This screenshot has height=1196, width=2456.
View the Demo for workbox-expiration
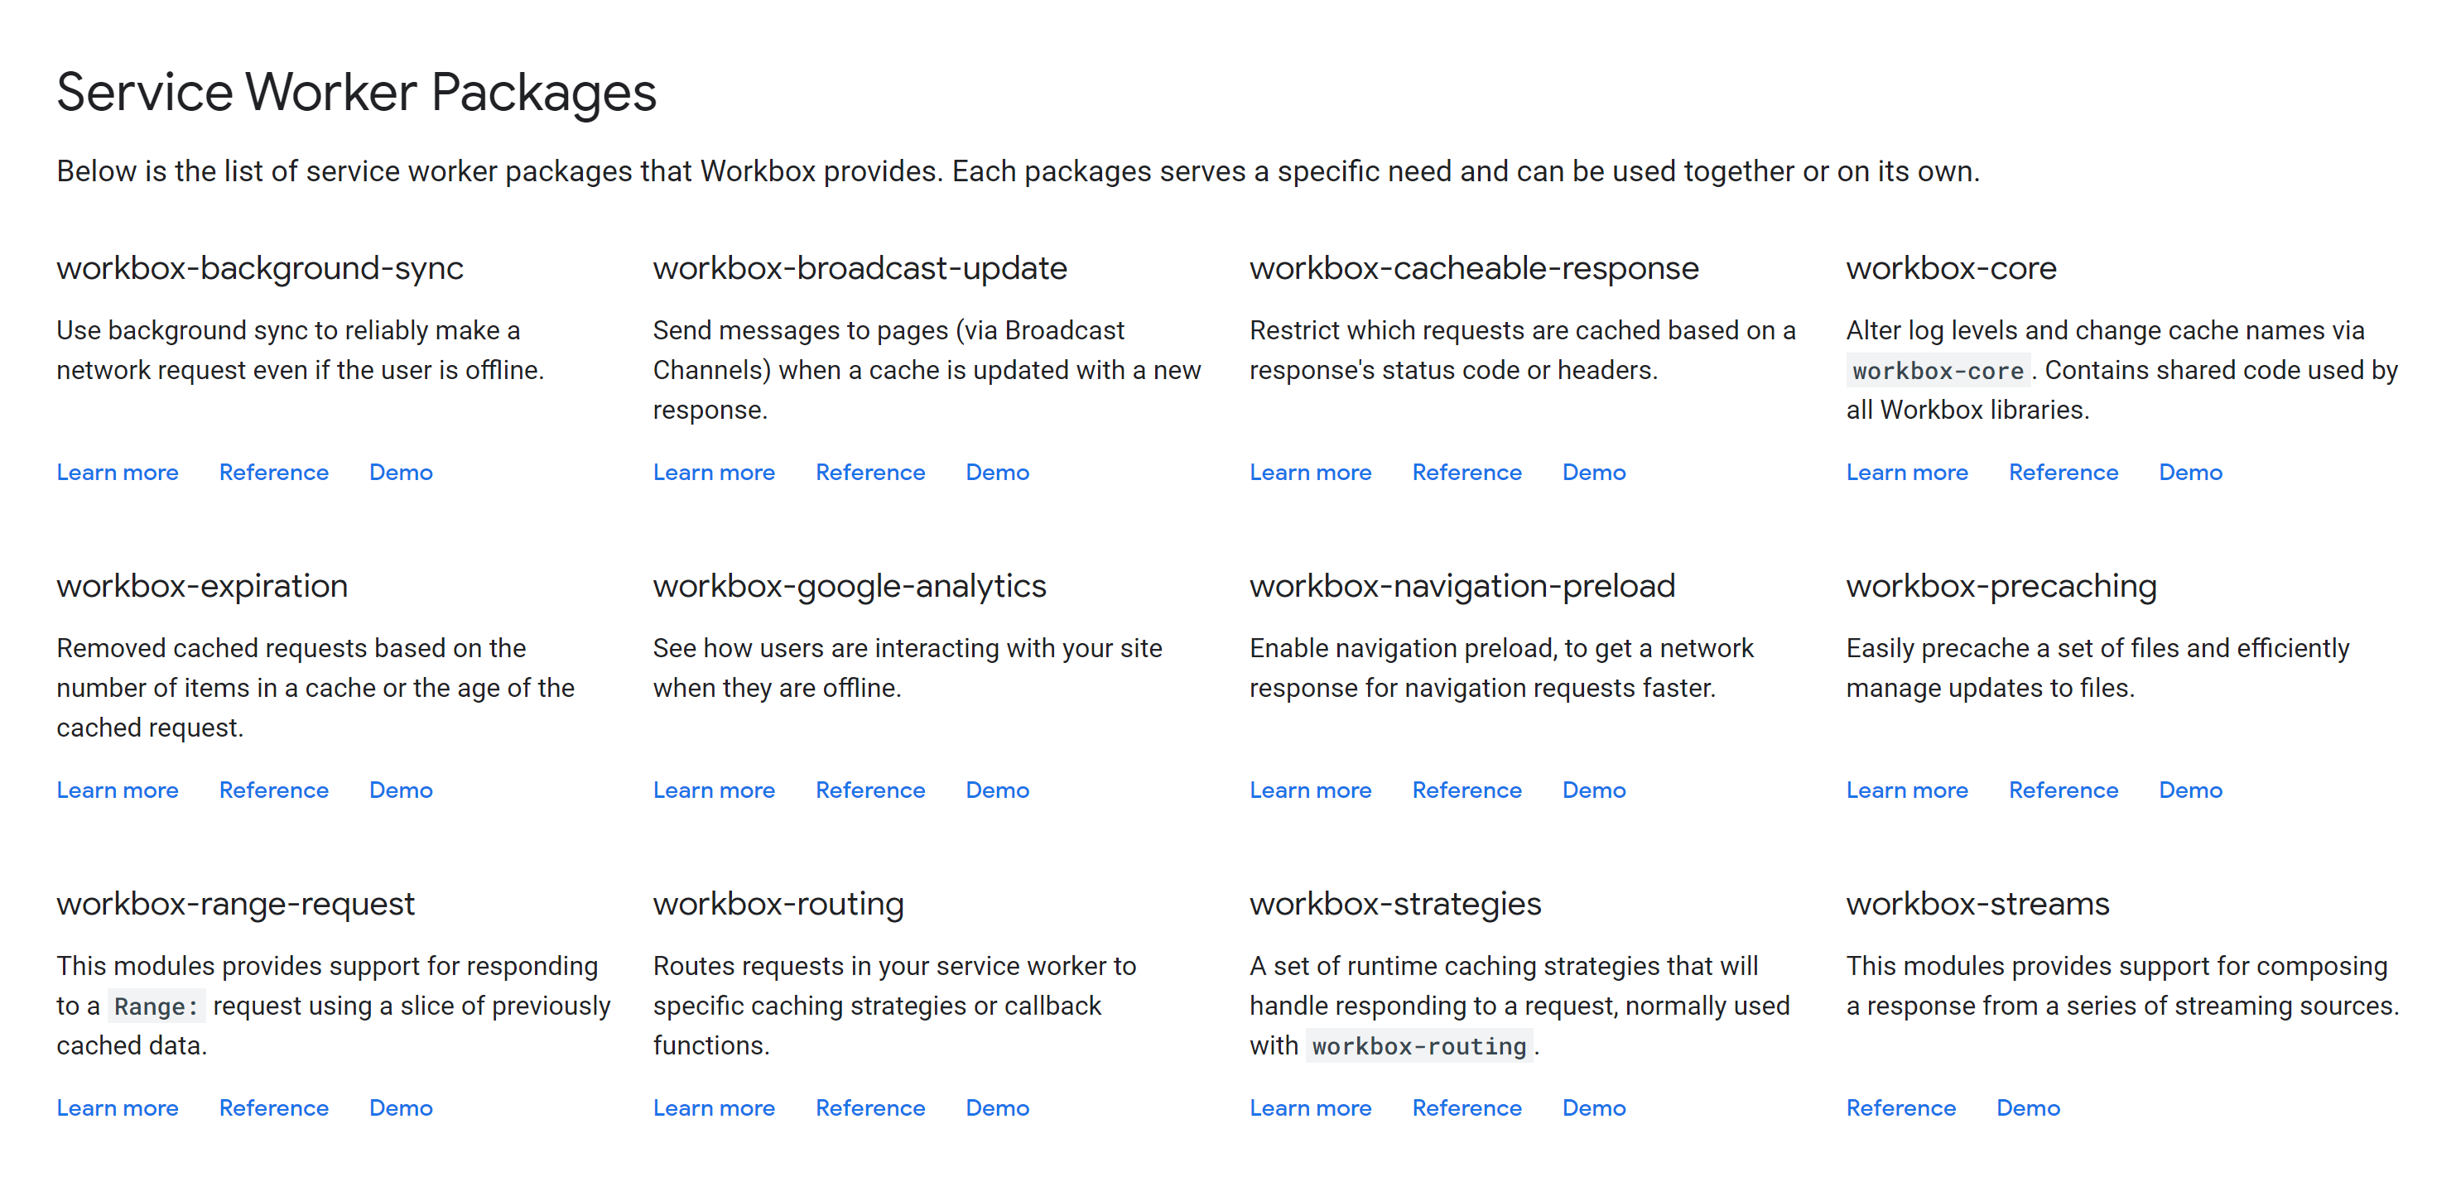401,790
